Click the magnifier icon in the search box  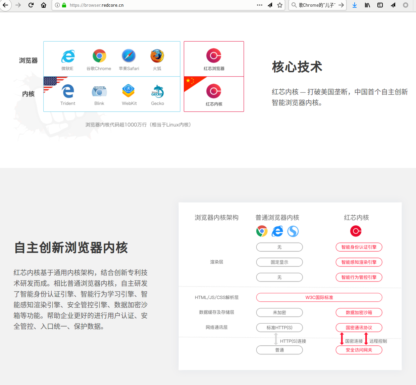coord(294,5)
